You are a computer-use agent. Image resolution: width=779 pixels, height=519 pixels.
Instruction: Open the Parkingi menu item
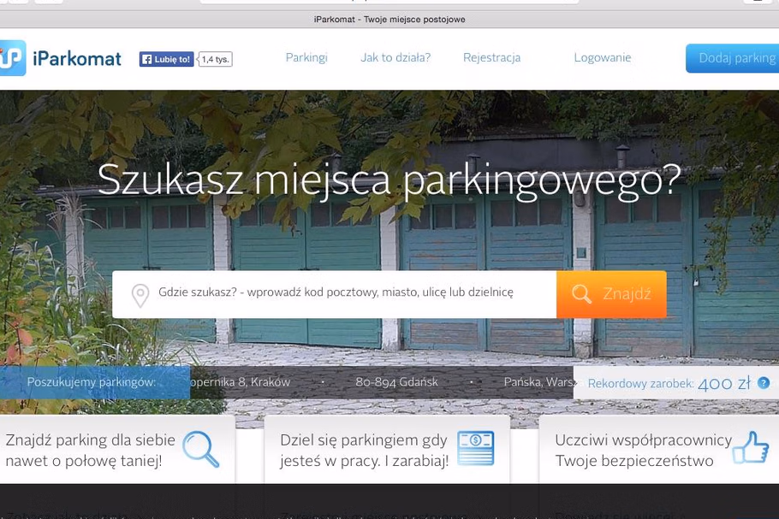306,57
